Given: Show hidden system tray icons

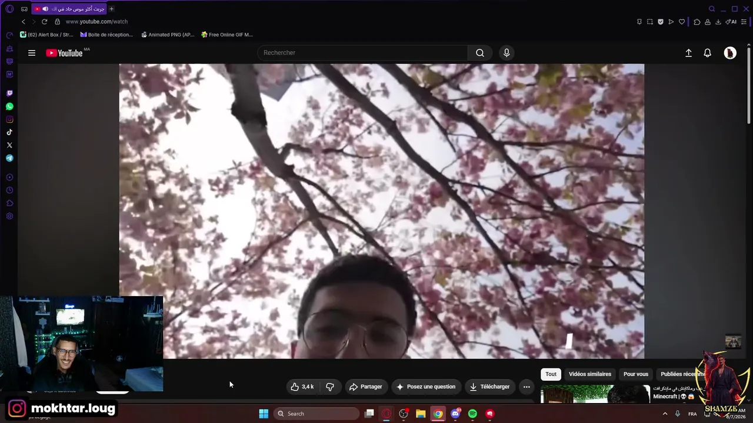Looking at the screenshot, I should (665, 414).
